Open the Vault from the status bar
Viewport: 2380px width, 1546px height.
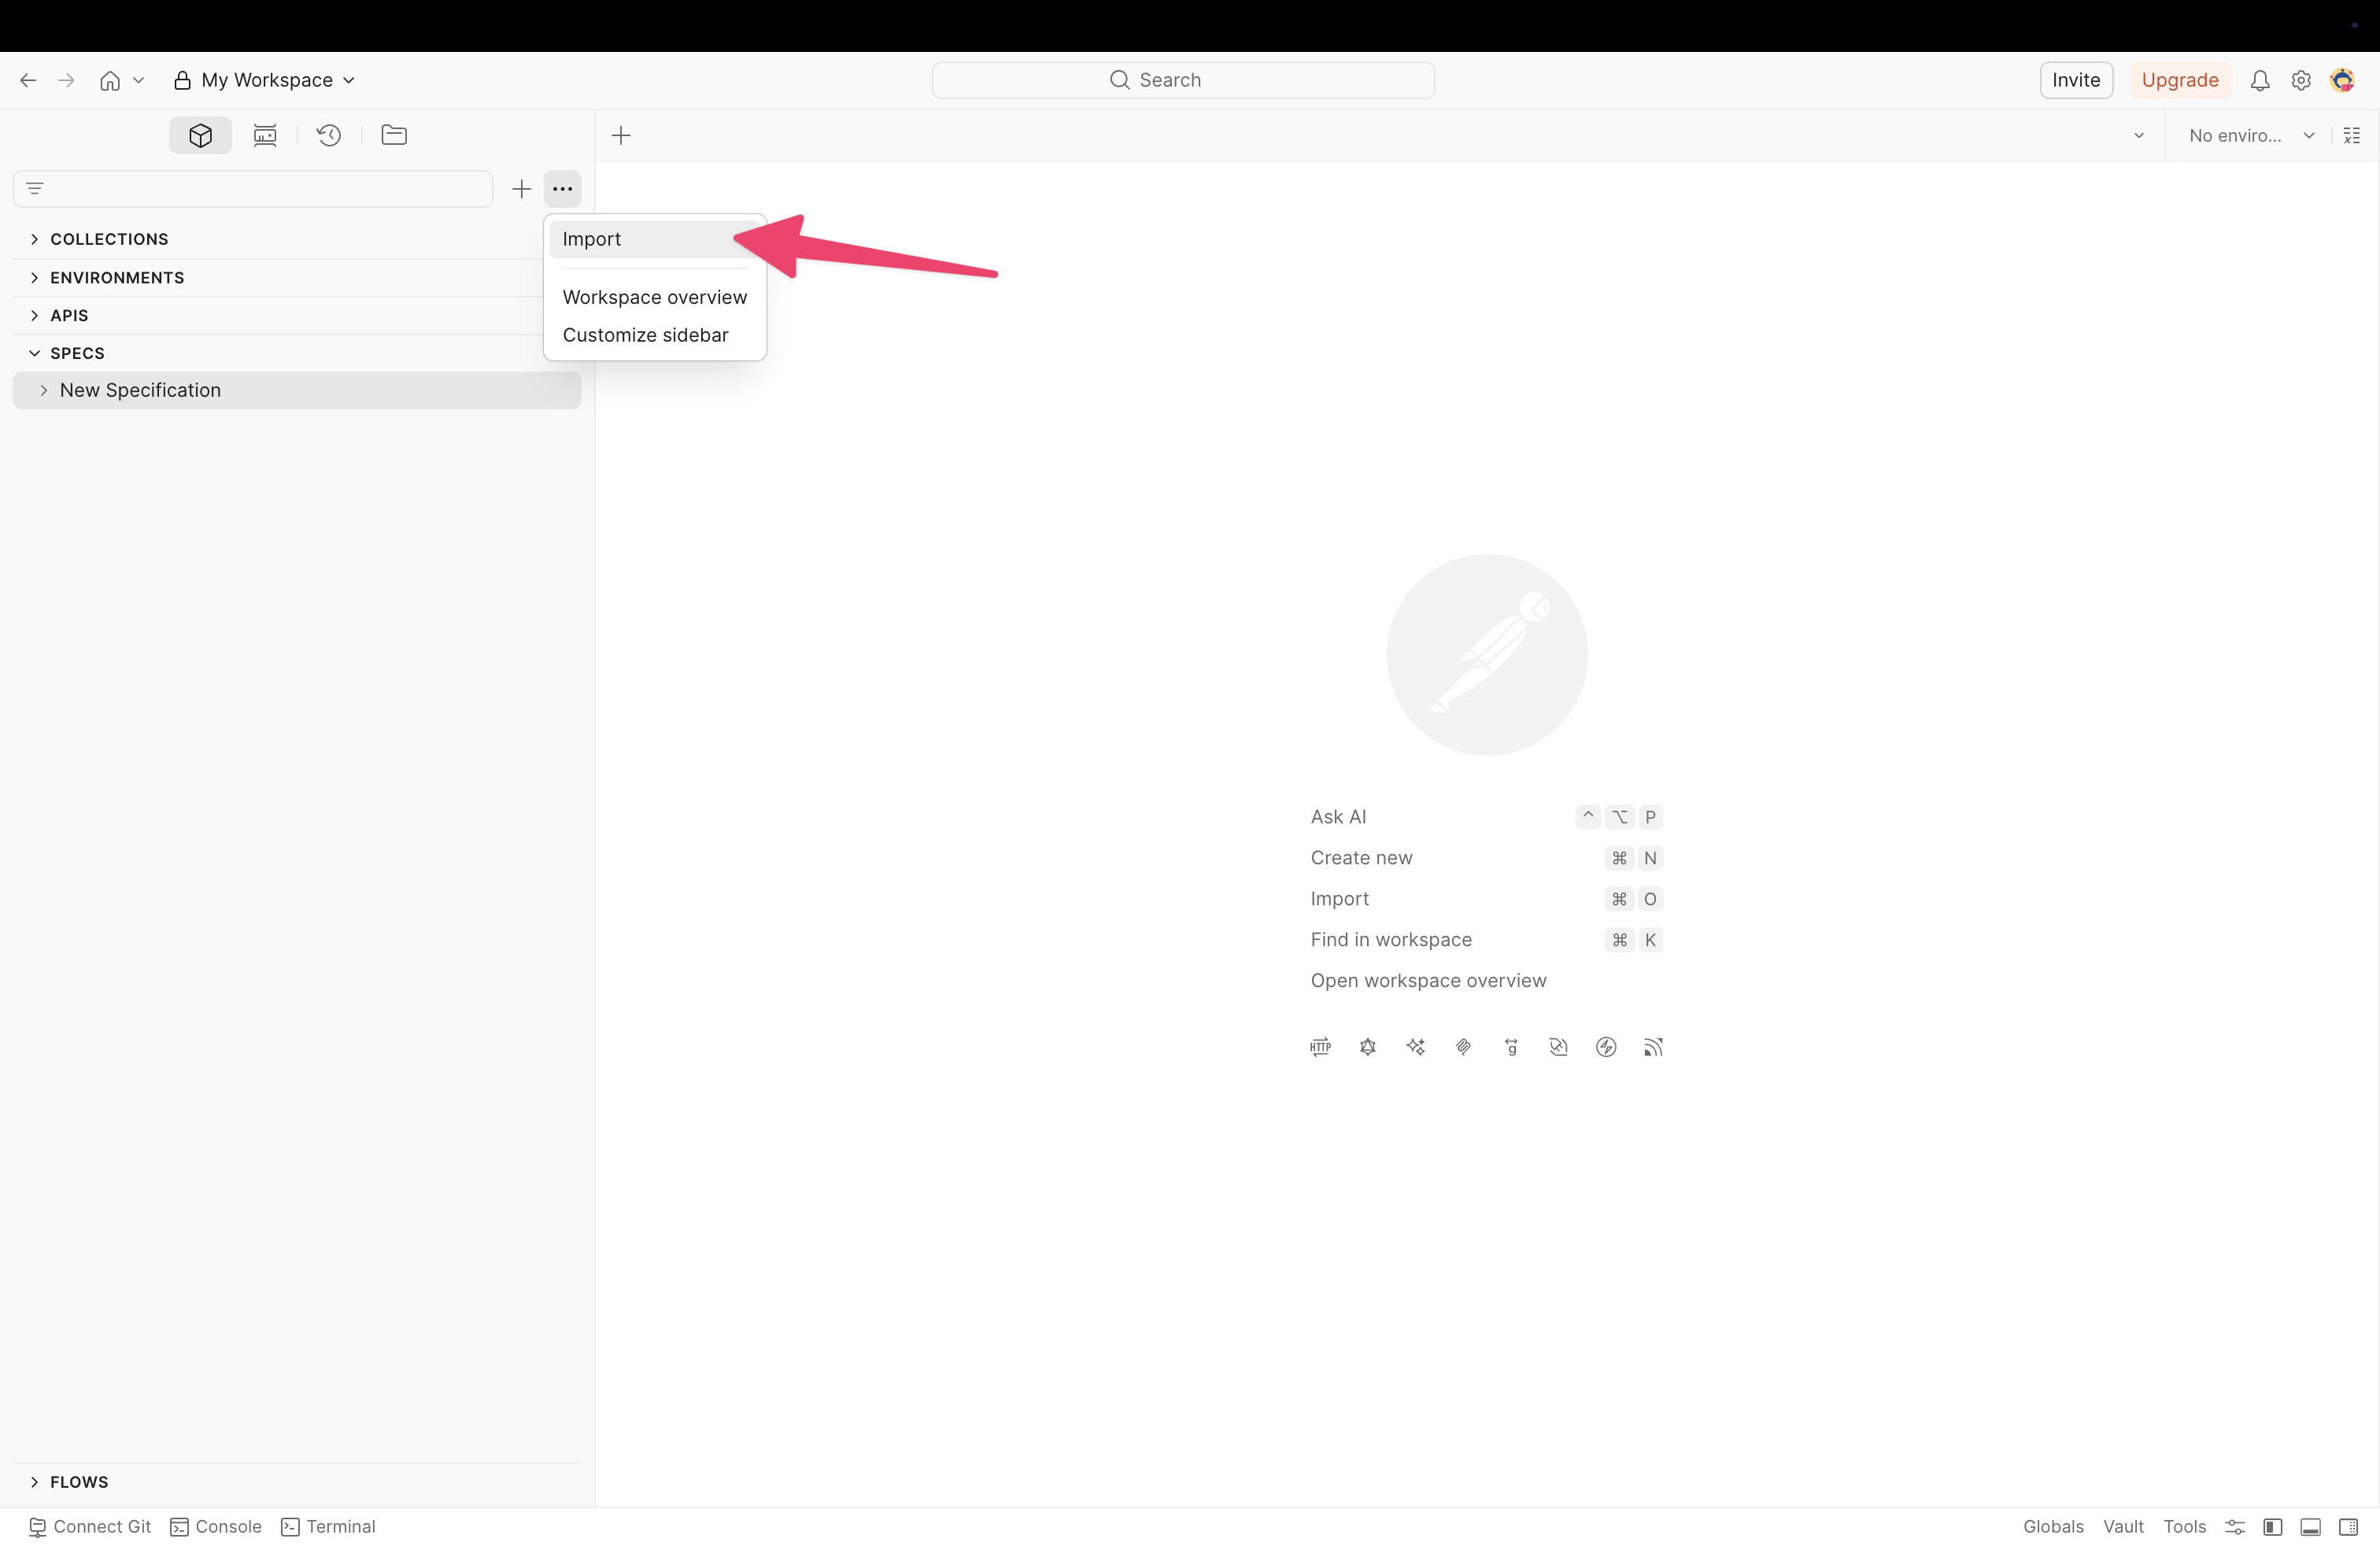pyautogui.click(x=2124, y=1526)
